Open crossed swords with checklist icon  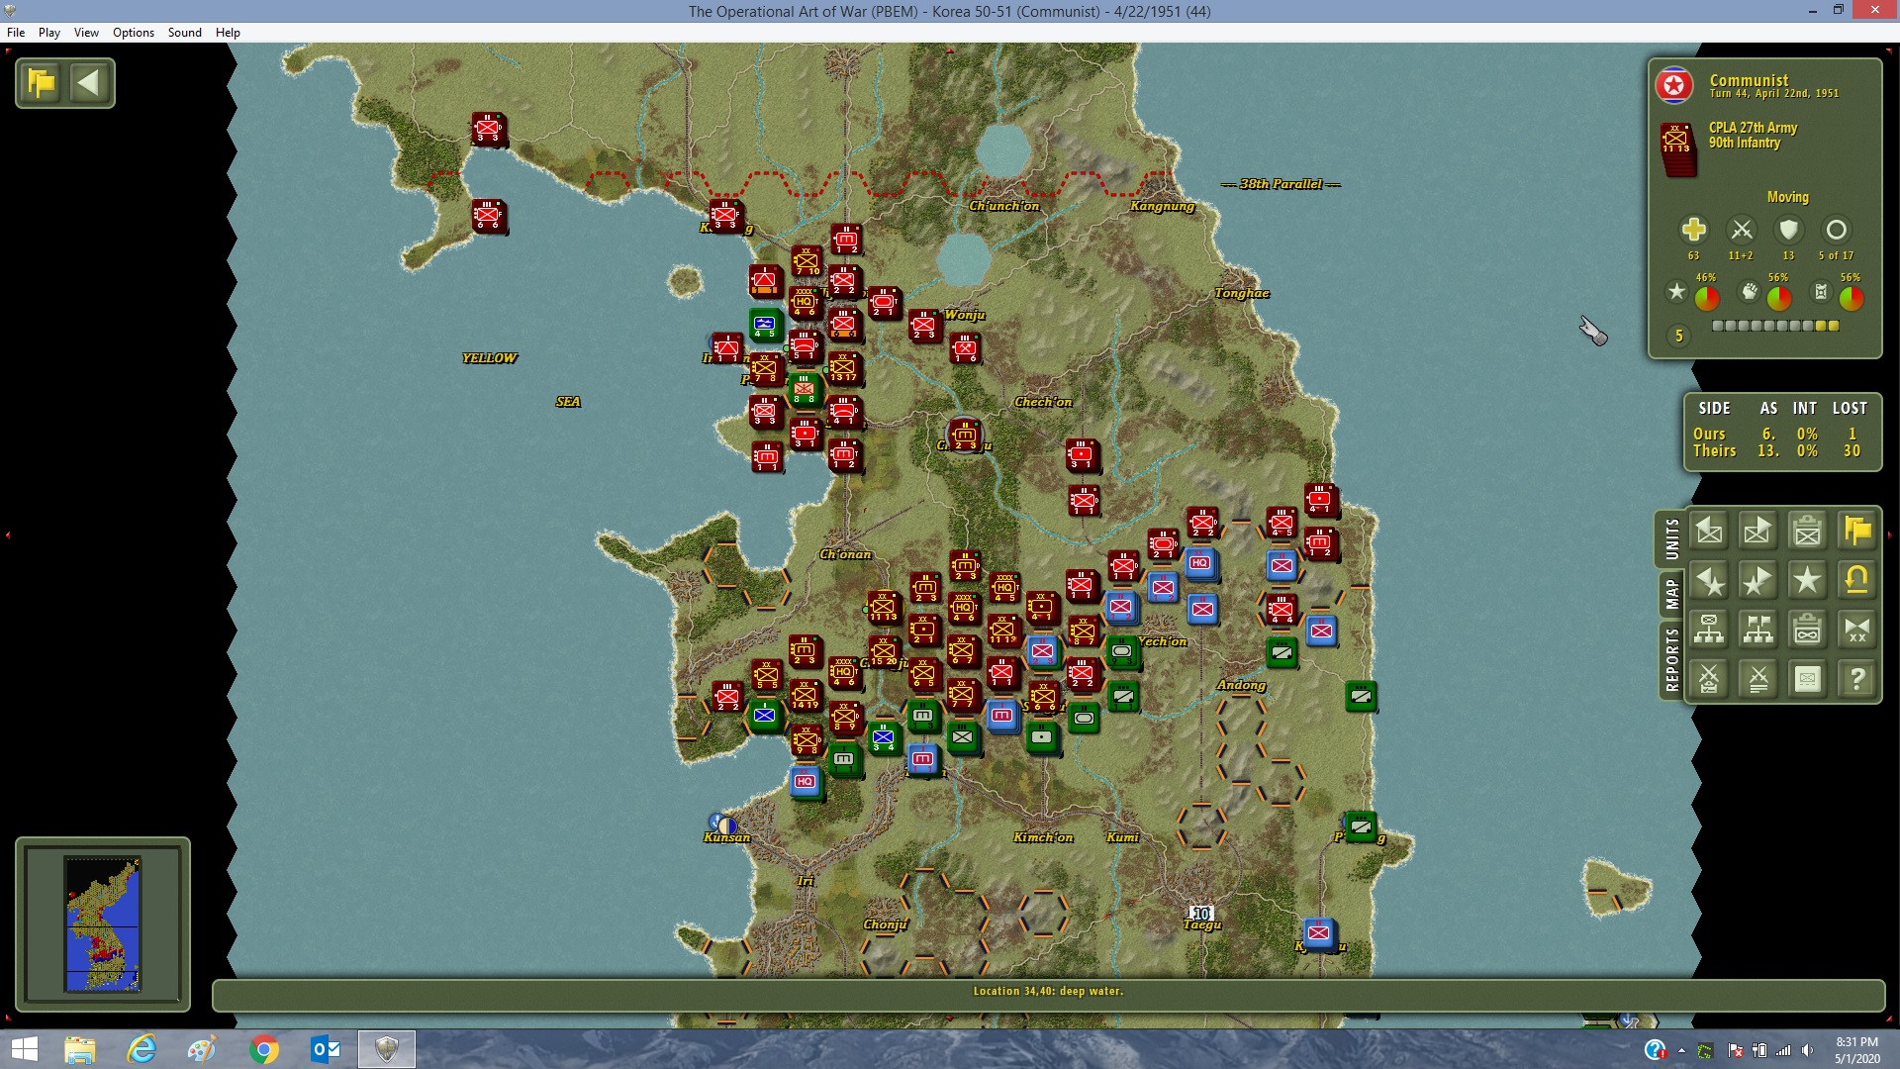1709,679
